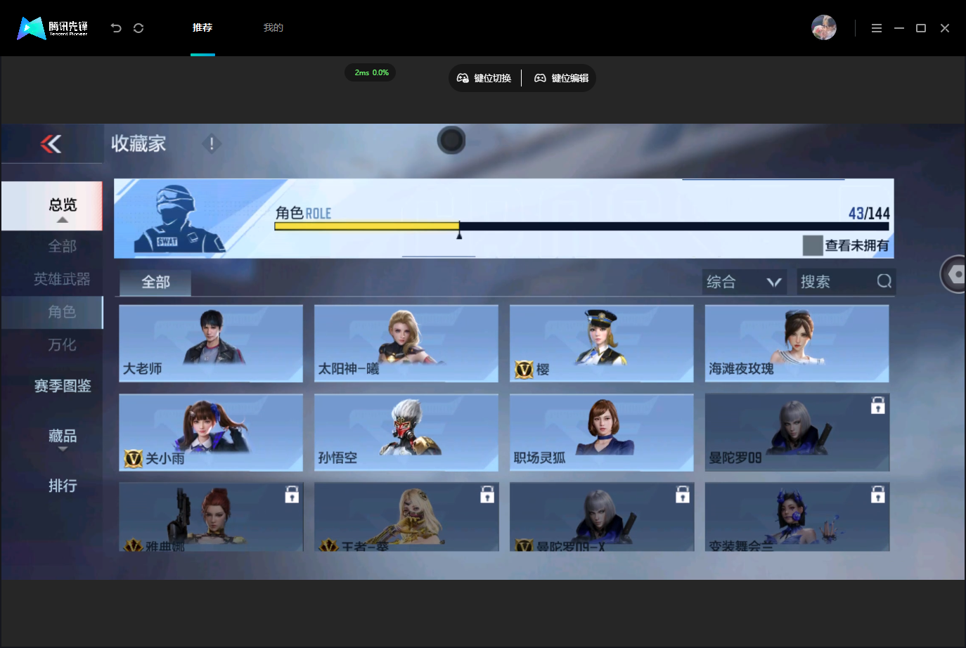966x648 pixels.
Task: Open the user avatar profile
Action: pos(823,27)
